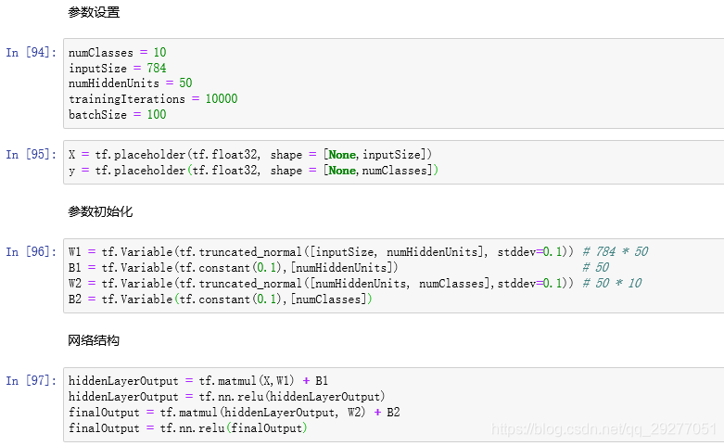Viewport: 724px width, 446px height.
Task: Click the batchSize = 100 line
Action: [118, 114]
